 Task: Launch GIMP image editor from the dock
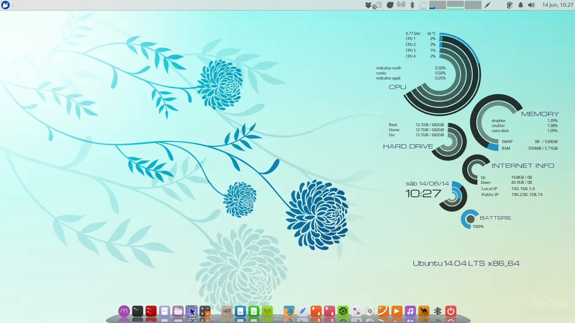[227, 311]
